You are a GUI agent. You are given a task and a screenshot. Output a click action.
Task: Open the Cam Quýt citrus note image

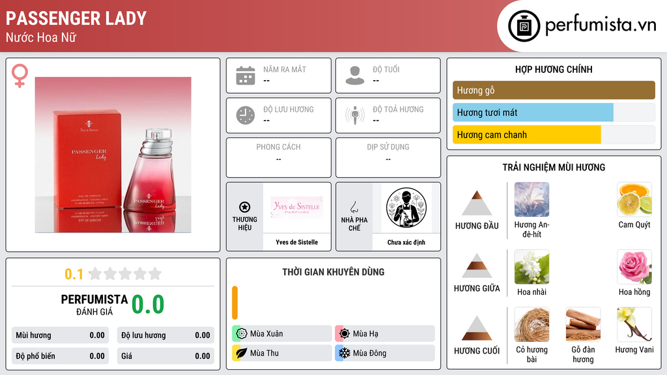[634, 199]
